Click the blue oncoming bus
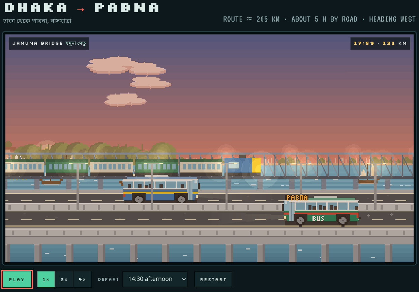Screen dimensions: 419x292 tap(159, 190)
